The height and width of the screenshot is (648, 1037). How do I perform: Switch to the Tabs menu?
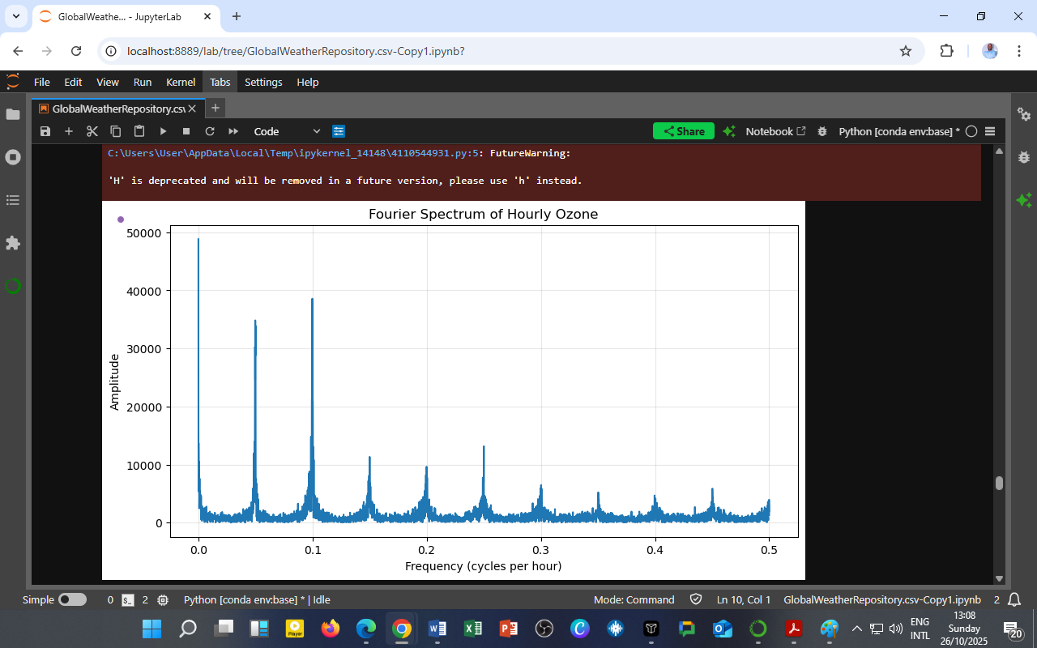[x=220, y=82]
